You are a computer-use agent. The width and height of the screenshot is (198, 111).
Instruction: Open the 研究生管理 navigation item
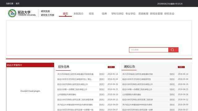(156, 14)
